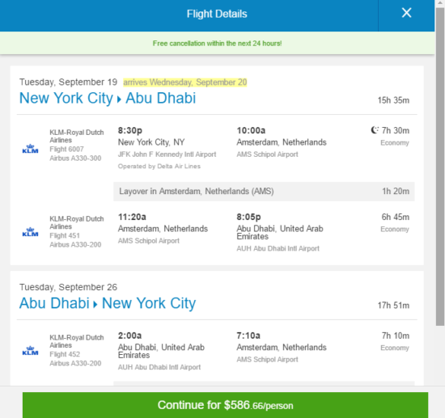Click the Layover in Amsterdam row
Viewport: 445px width, 418px height.
(264, 192)
